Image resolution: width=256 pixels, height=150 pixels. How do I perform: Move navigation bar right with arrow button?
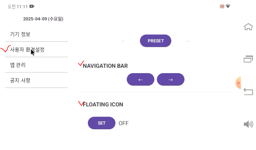tap(171, 79)
